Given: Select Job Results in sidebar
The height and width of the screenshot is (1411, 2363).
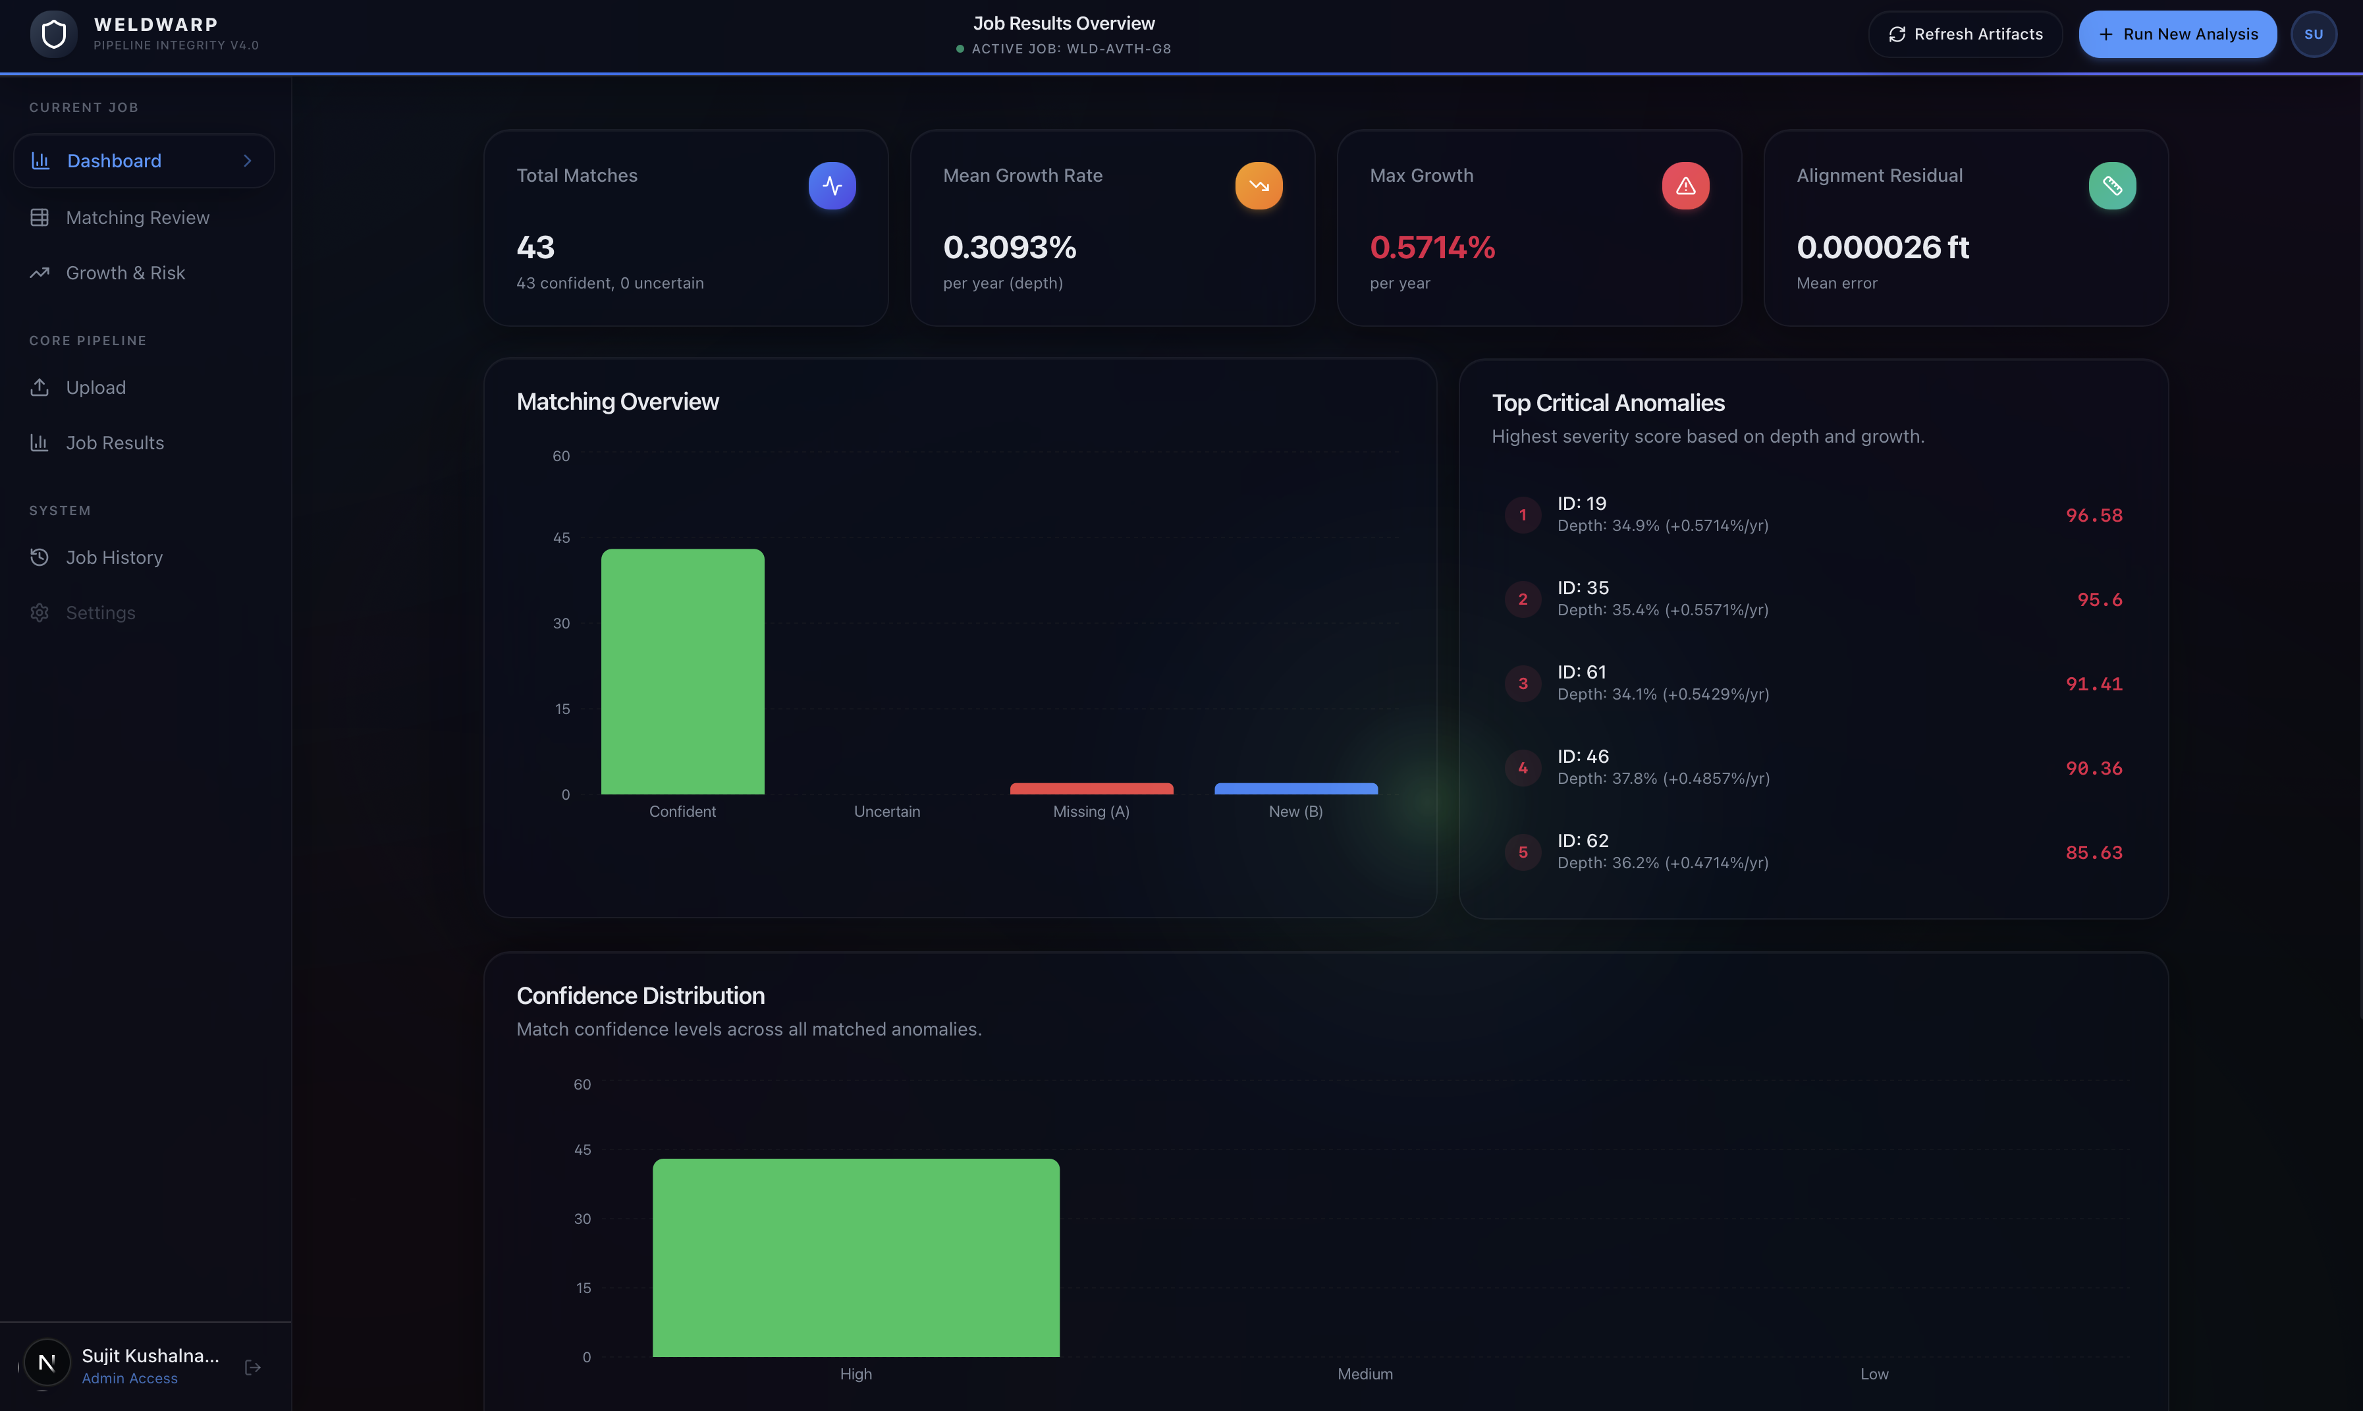Looking at the screenshot, I should pyautogui.click(x=114, y=443).
